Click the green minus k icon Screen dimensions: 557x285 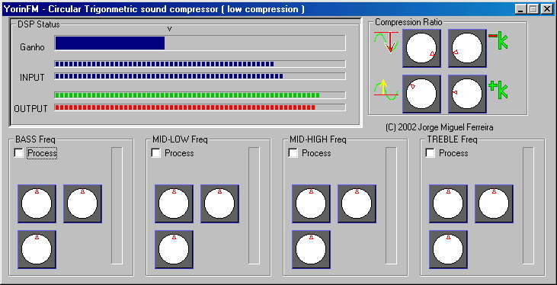(498, 40)
